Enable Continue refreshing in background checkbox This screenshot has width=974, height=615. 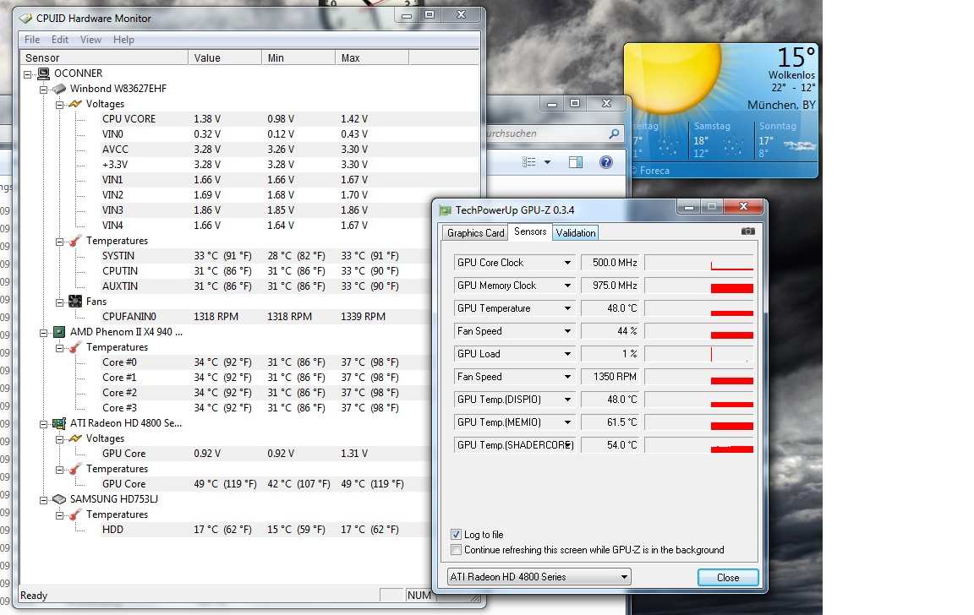click(x=456, y=550)
